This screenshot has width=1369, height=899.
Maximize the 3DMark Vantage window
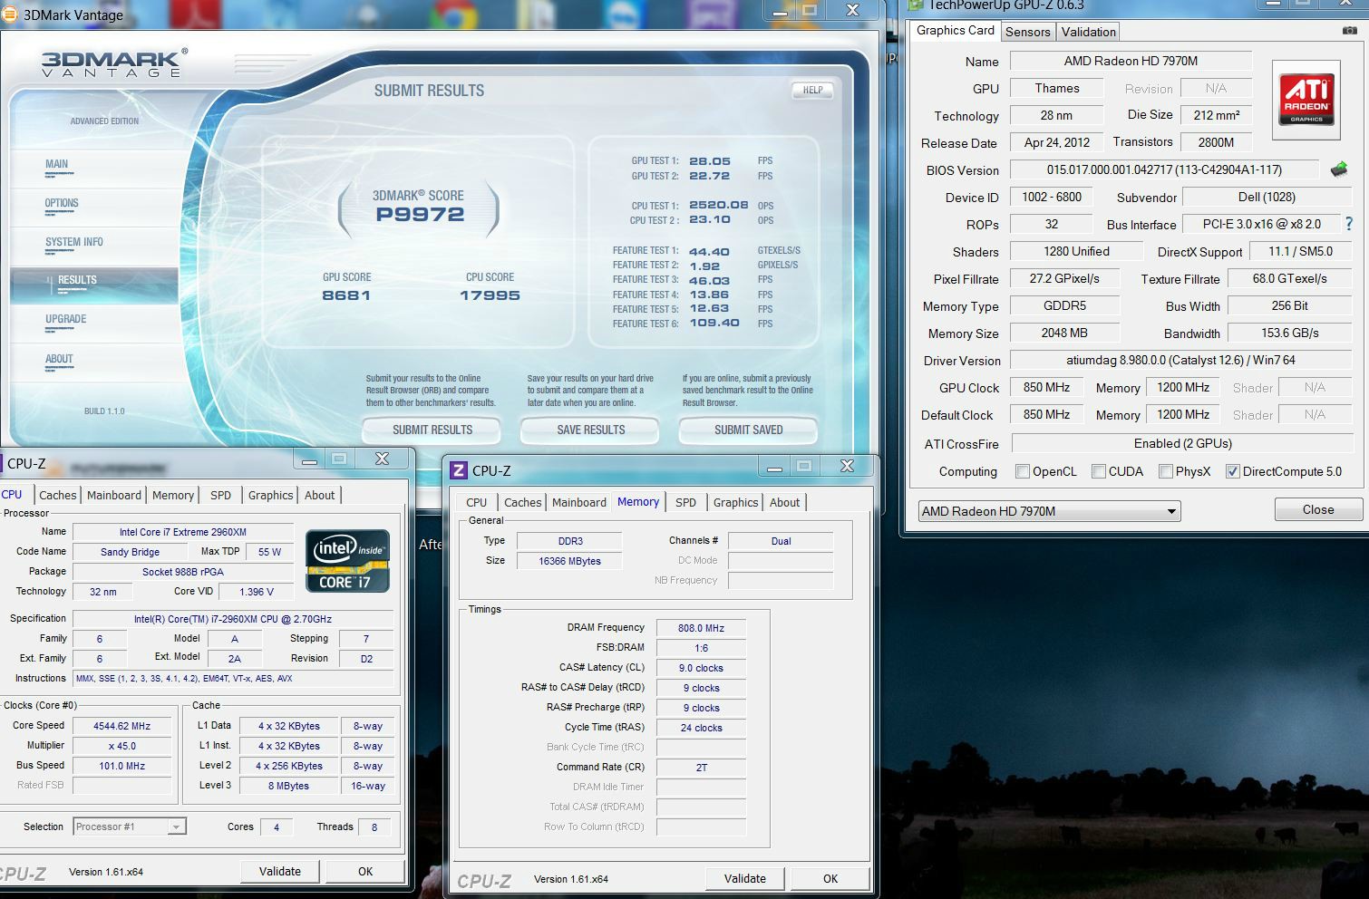pos(810,10)
